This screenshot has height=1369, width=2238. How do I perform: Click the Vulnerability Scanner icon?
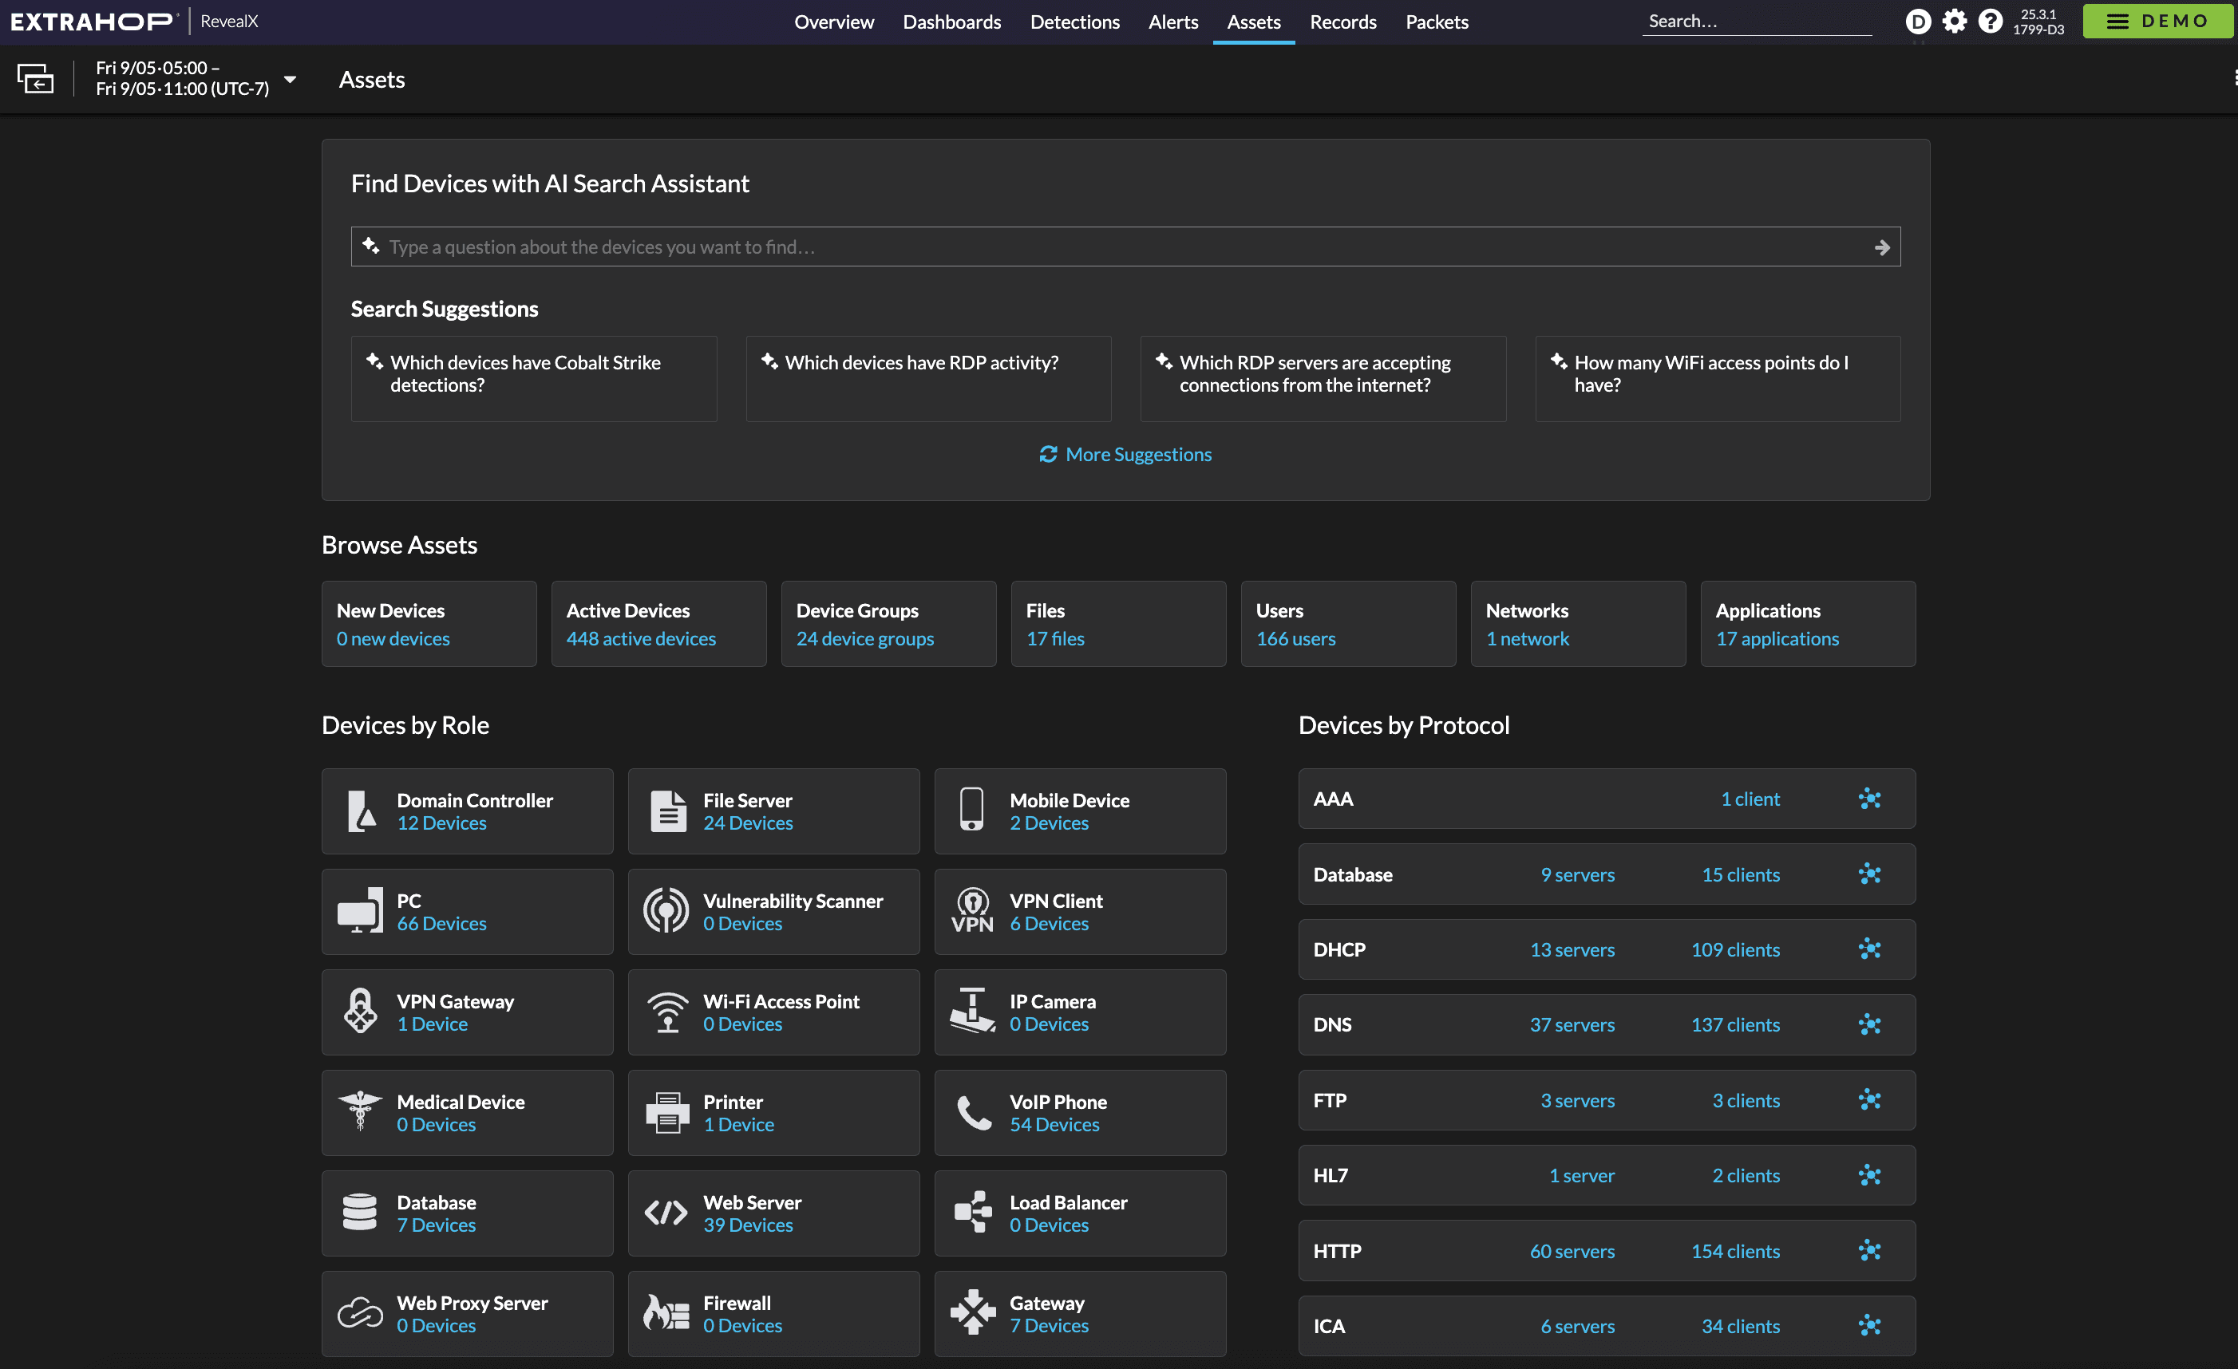point(666,910)
